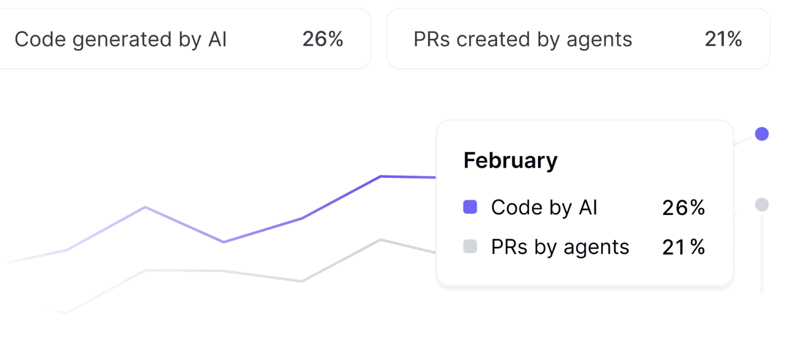Click the purple Code by AI legend swatch

470,207
